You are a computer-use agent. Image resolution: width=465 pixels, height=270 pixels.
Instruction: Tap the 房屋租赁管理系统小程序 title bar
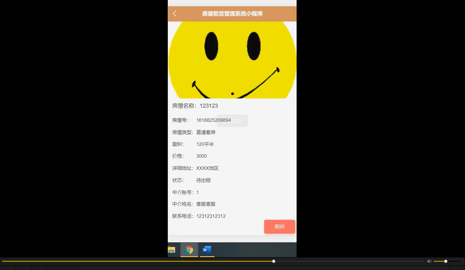(x=232, y=14)
